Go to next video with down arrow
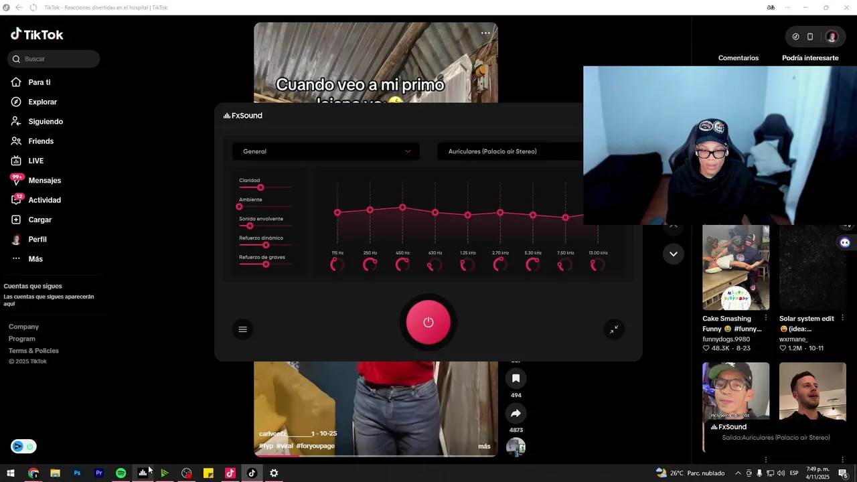 click(x=674, y=254)
